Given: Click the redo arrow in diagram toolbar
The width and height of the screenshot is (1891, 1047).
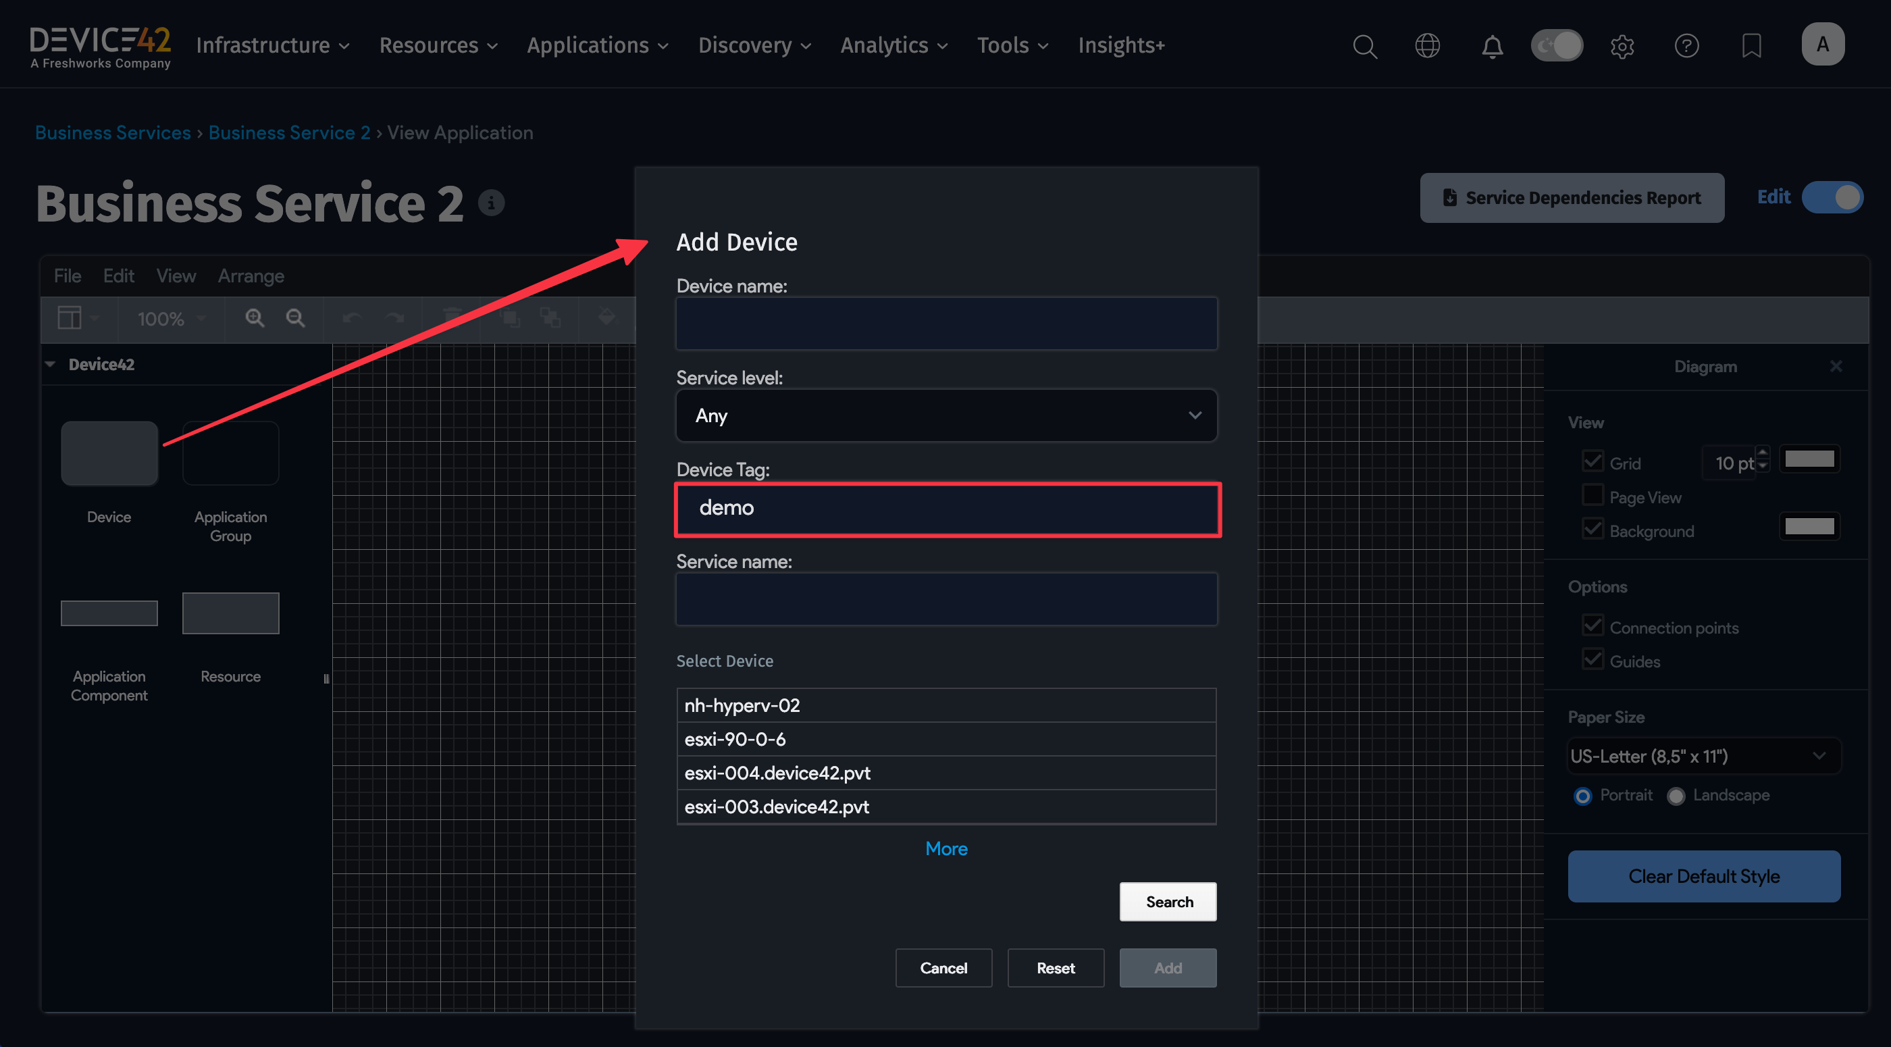Looking at the screenshot, I should pyautogui.click(x=395, y=318).
